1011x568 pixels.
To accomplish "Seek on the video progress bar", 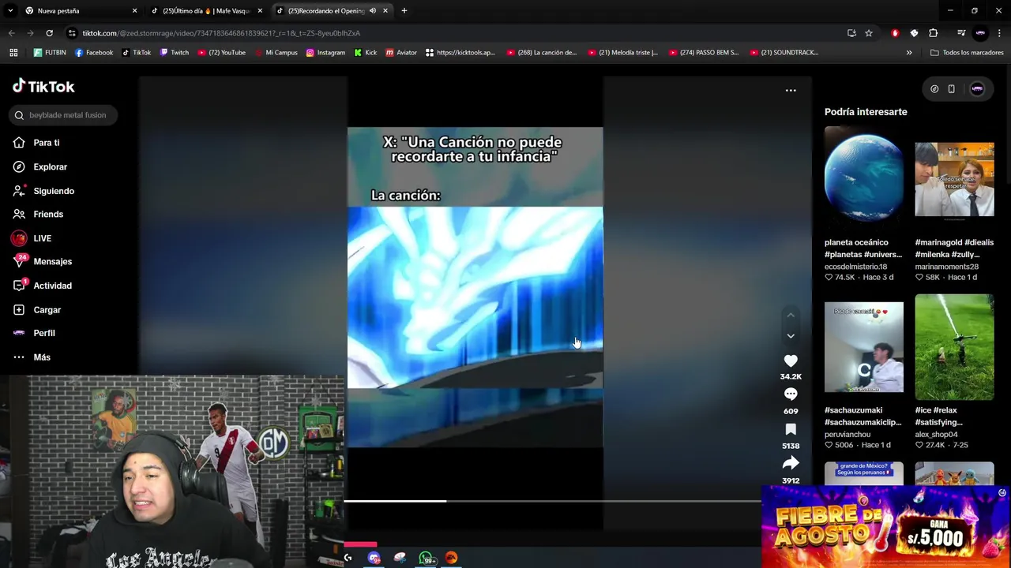I will coord(552,501).
